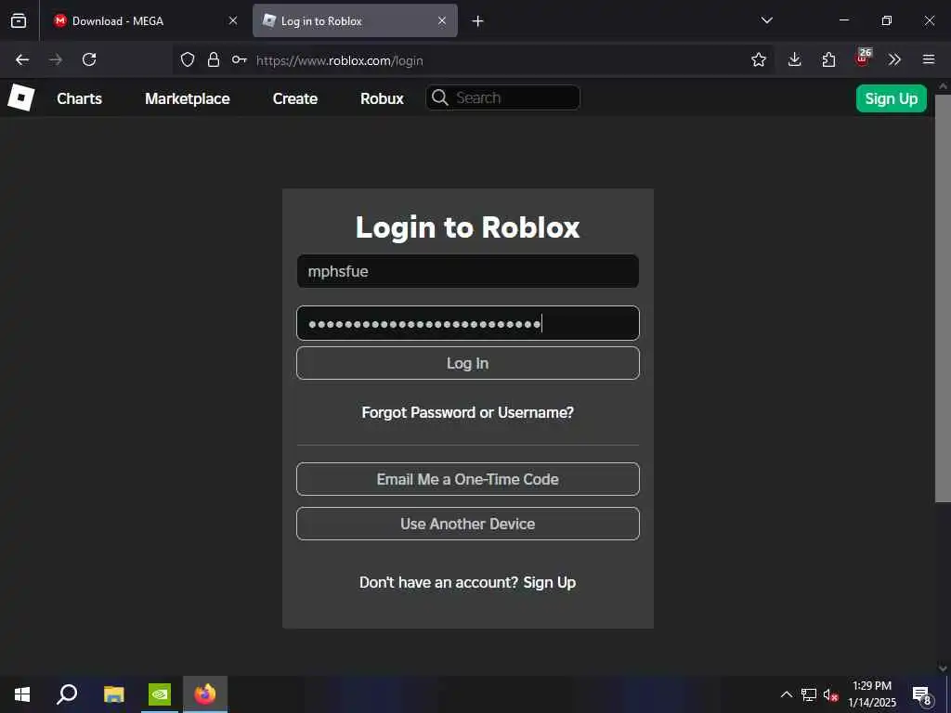The image size is (951, 713).
Task: Click the forward navigation arrow
Action: point(56,59)
